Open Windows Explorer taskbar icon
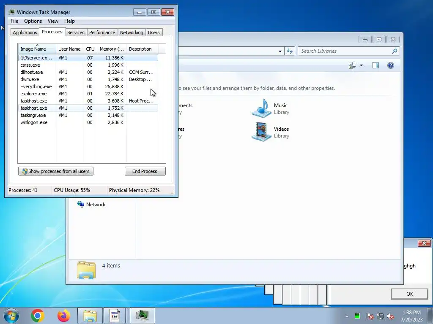Viewport: 433px width, 324px height. pyautogui.click(x=90, y=316)
